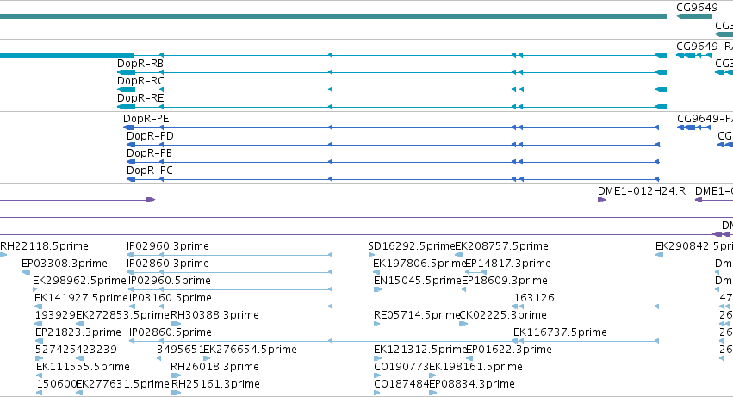
Task: Select the CO187484 label
Action: click(401, 385)
